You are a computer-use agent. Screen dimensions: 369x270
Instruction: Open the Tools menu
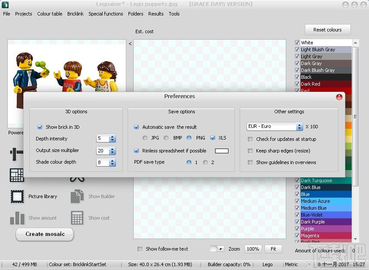coord(174,14)
